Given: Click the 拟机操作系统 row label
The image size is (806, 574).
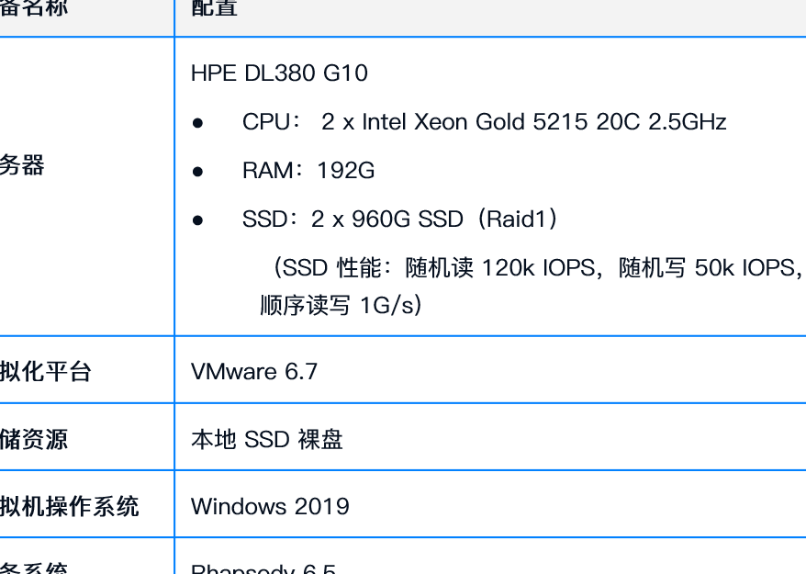Looking at the screenshot, I should [x=69, y=506].
